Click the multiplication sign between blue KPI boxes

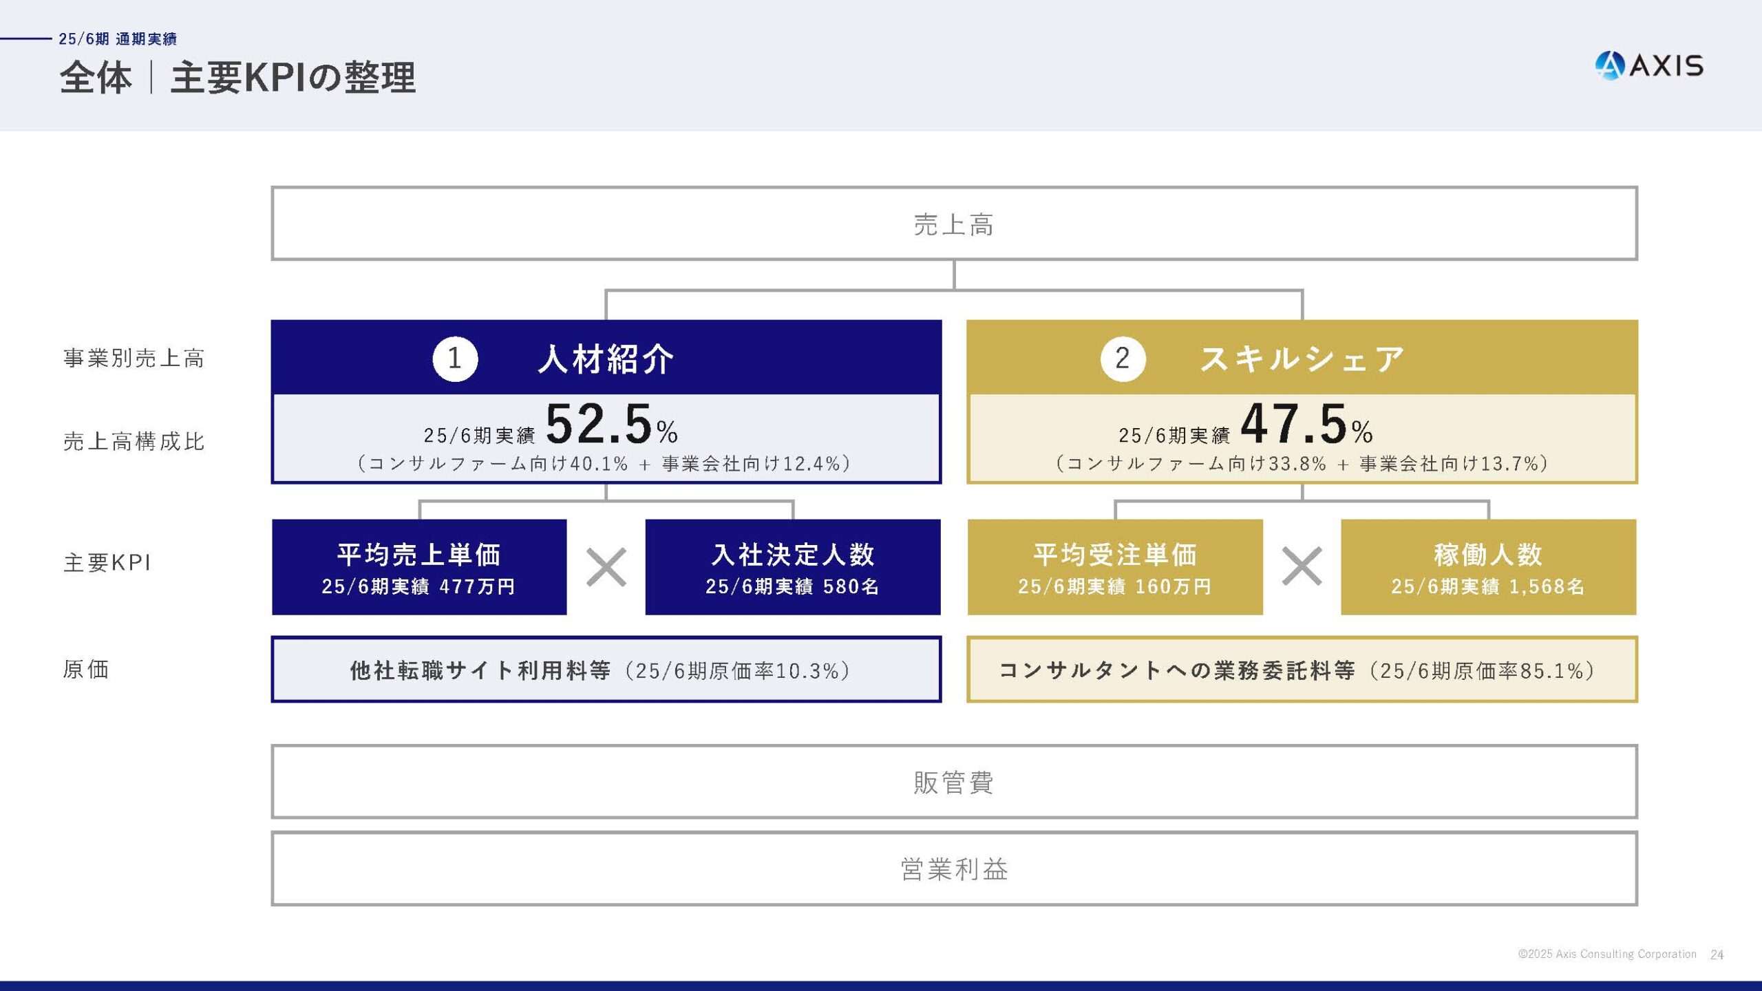[606, 567]
